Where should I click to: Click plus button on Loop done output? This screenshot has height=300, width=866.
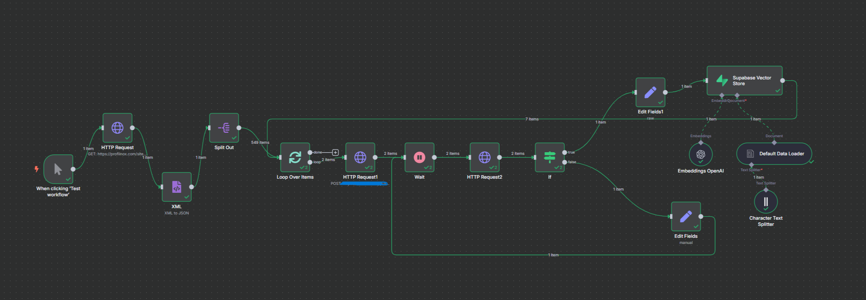pyautogui.click(x=335, y=153)
